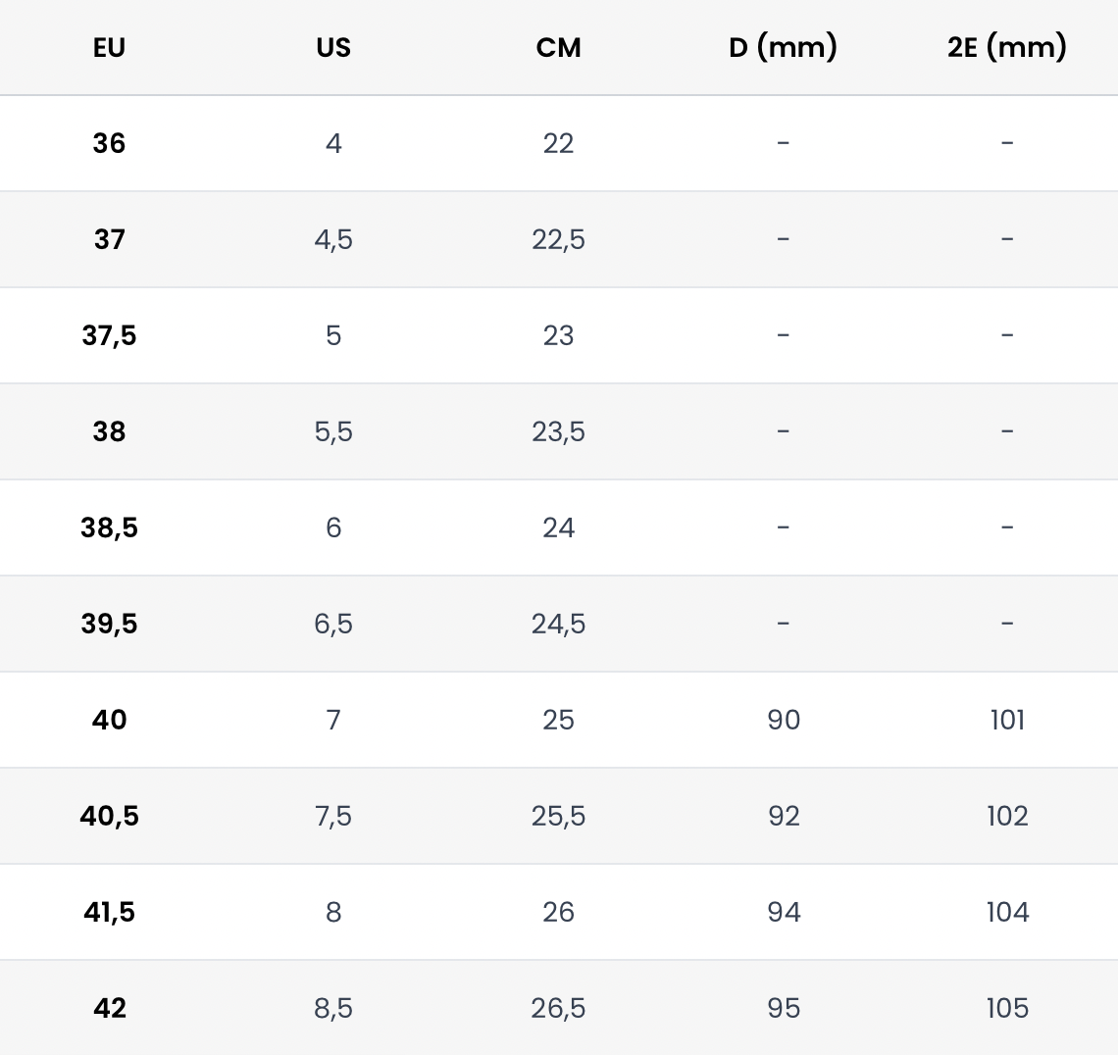Select the 22,5 CM length cell

click(x=558, y=239)
